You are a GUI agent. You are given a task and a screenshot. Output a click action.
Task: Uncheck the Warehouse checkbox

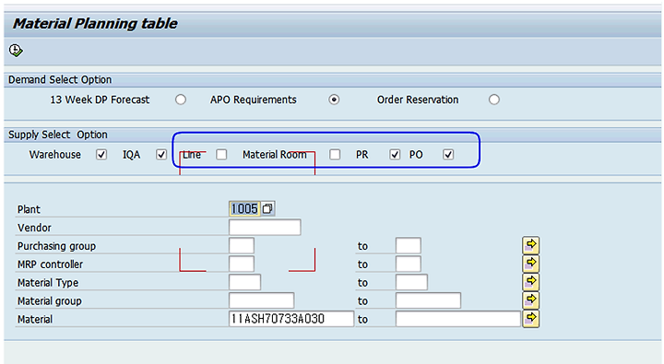(x=101, y=155)
